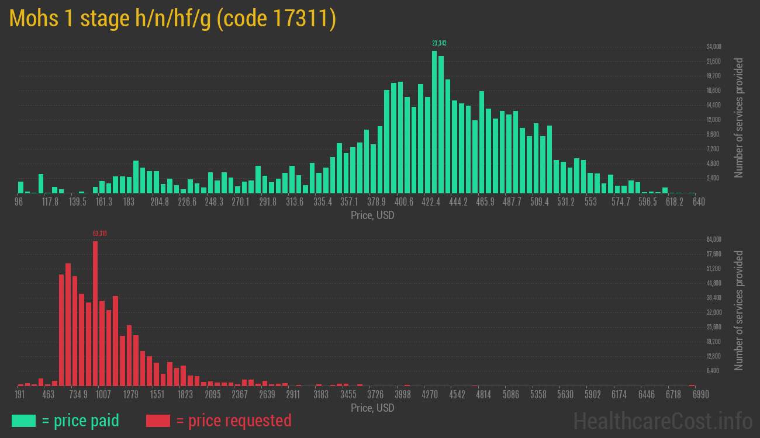Click the 64,000 y-axis label on bottom chart

(714, 239)
